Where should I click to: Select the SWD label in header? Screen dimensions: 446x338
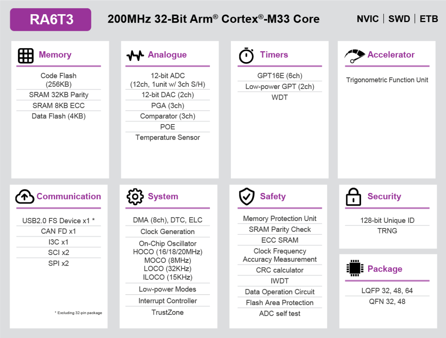[399, 19]
